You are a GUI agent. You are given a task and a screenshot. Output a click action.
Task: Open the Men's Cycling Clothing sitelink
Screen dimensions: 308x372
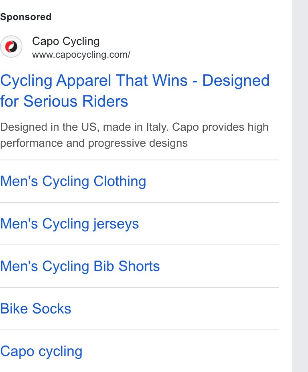(x=73, y=181)
